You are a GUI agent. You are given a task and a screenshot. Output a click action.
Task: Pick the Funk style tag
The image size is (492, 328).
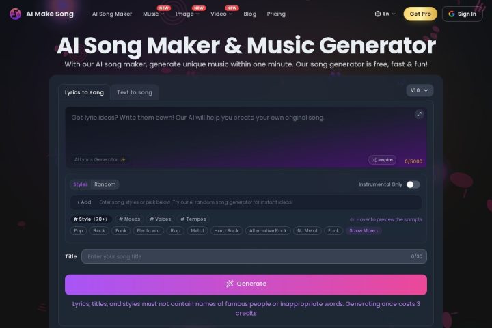pyautogui.click(x=333, y=231)
